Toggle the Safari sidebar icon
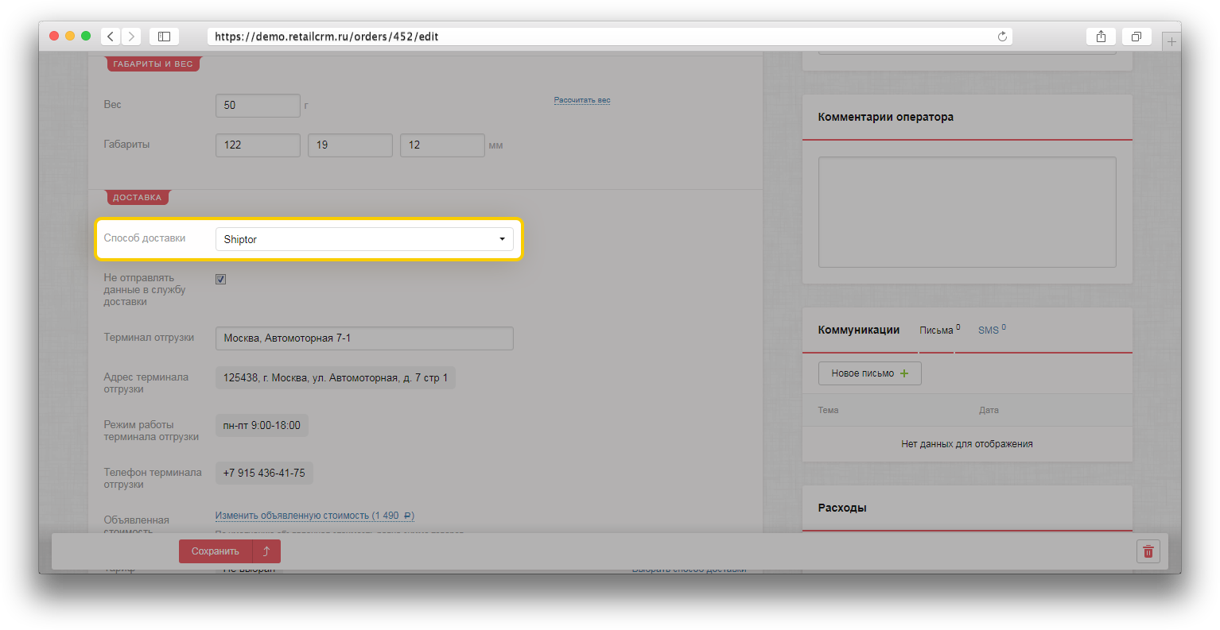This screenshot has width=1220, height=630. tap(164, 37)
